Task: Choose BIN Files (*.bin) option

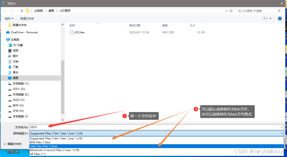Action: 157,142
